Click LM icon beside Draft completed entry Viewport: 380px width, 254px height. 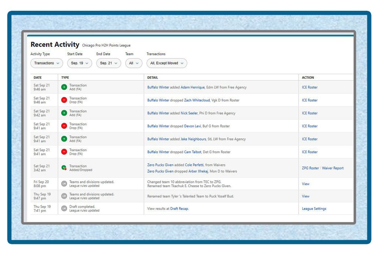pos(64,209)
